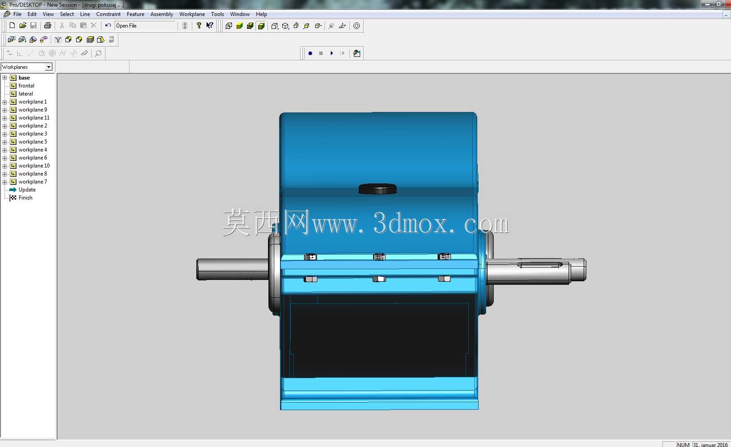Image resolution: width=731 pixels, height=447 pixels.
Task: Play the macro with the blue triangle
Action: click(x=332, y=53)
